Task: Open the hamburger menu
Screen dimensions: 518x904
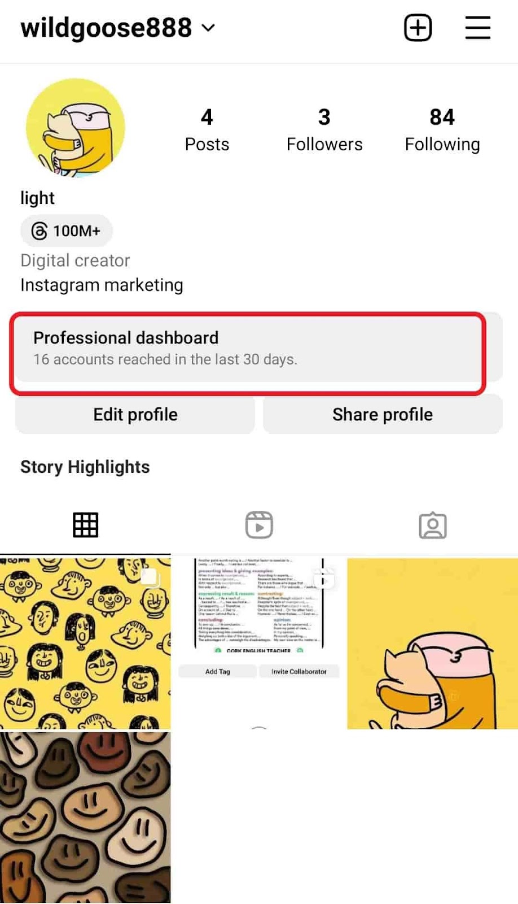Action: (x=477, y=28)
